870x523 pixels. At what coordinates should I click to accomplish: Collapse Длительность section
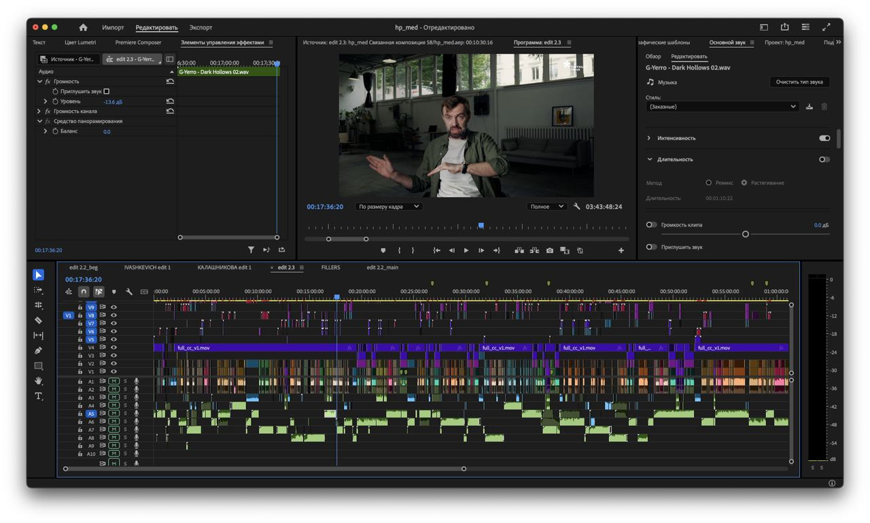(x=649, y=159)
